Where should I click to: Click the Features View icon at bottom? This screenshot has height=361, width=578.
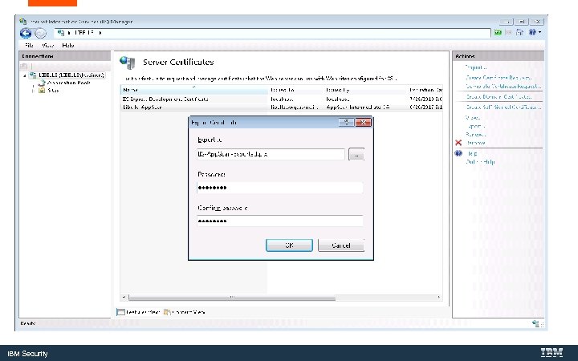(120, 312)
